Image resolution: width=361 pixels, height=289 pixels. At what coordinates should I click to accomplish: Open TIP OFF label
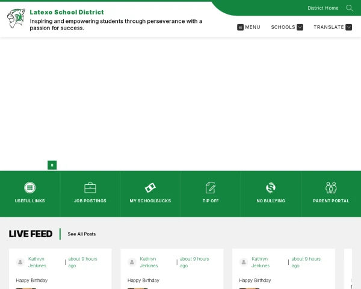click(x=211, y=200)
